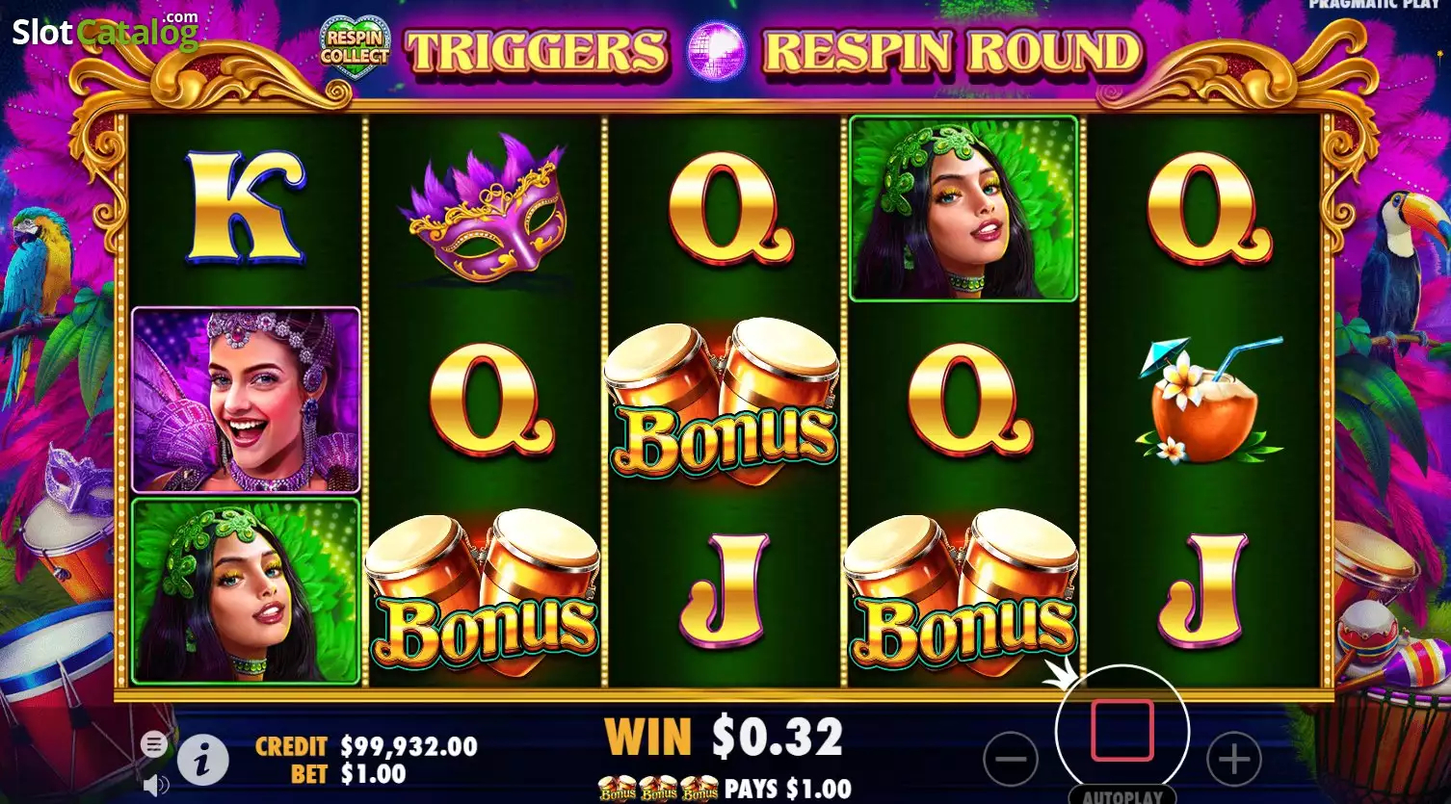Screen dimensions: 1451x804
Task: Click the credit balance display
Action: tap(366, 746)
